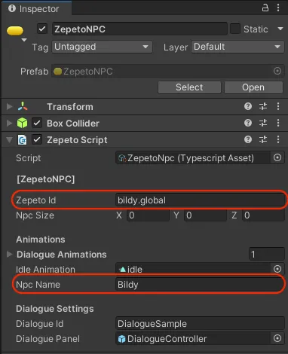Edit the ZepetoNPC object name field
This screenshot has height=354, width=288.
click(139, 29)
